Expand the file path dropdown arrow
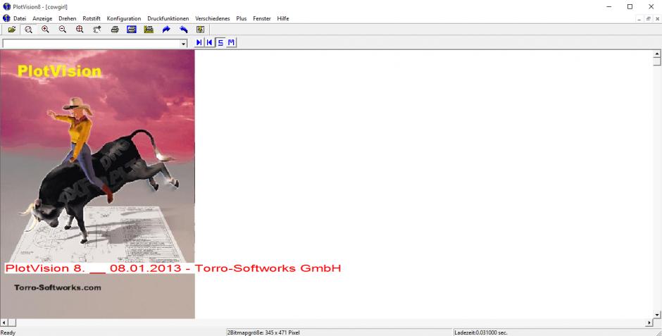The height and width of the screenshot is (336, 662). pyautogui.click(x=184, y=44)
